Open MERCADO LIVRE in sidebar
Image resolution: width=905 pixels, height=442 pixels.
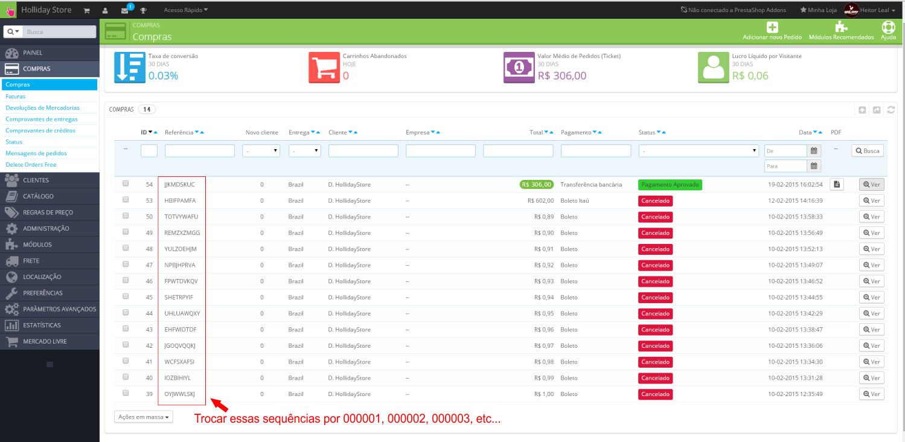[x=50, y=341]
